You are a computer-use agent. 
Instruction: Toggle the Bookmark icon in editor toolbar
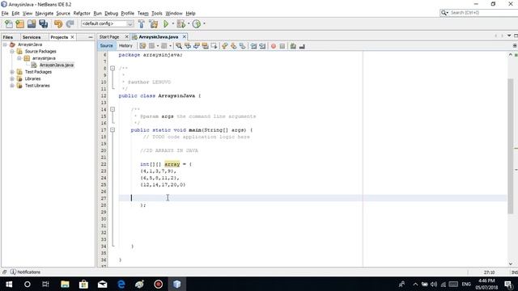(x=243, y=46)
